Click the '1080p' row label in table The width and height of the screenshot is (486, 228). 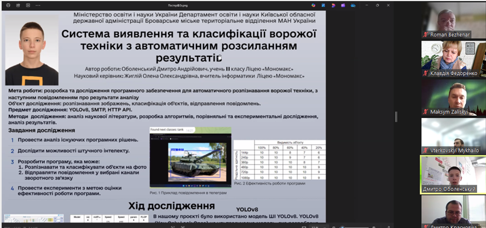pyautogui.click(x=245, y=178)
